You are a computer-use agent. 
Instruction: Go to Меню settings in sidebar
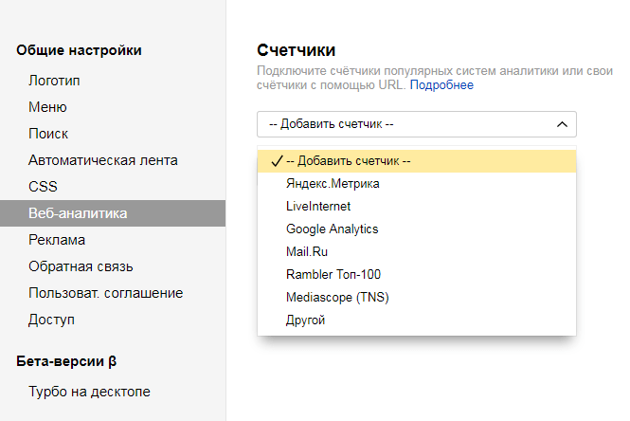coord(47,107)
